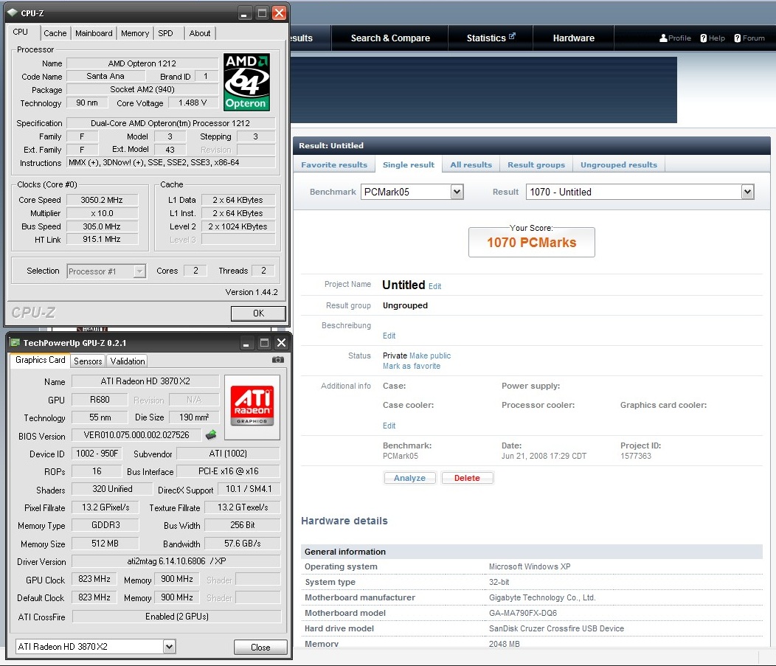The width and height of the screenshot is (776, 666).
Task: Open the Result groups tab
Action: tap(536, 164)
